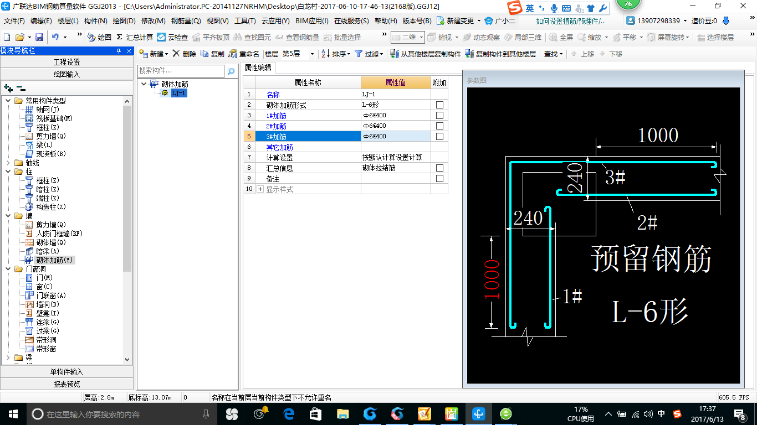Toggle 附加 checkbox for 备注 row

point(439,178)
